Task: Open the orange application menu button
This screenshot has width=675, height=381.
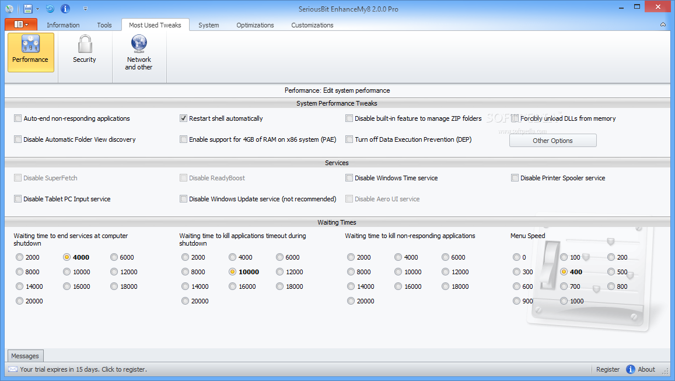Action: pos(20,25)
